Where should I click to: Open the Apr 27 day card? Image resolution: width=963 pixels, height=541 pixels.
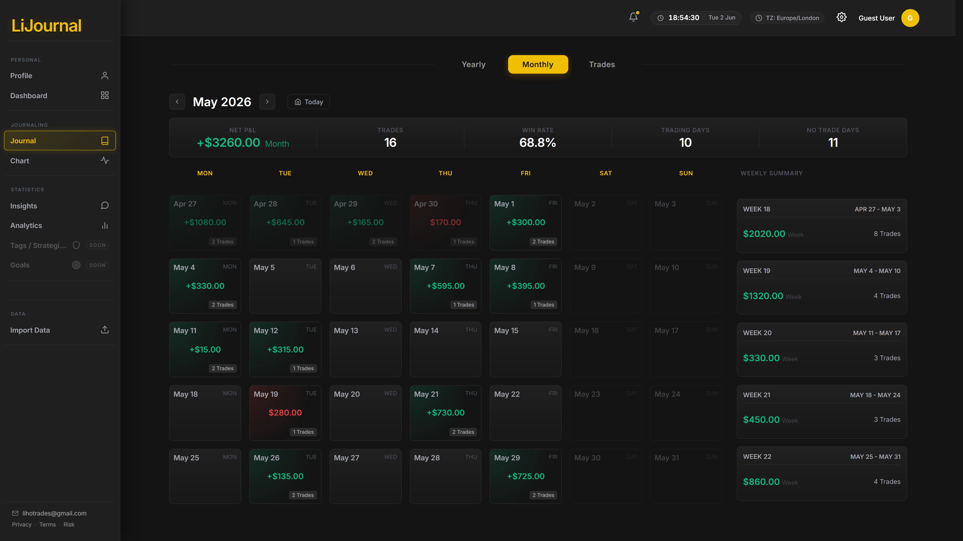(205, 222)
